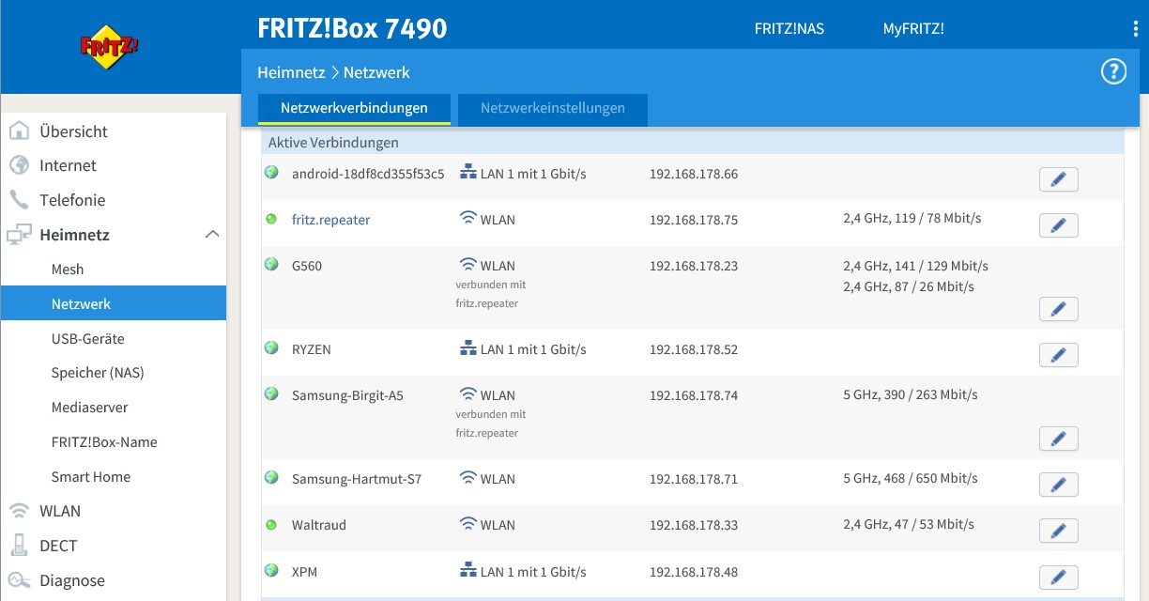Image resolution: width=1149 pixels, height=601 pixels.
Task: Edit the RYZEN device entry
Action: (x=1059, y=355)
